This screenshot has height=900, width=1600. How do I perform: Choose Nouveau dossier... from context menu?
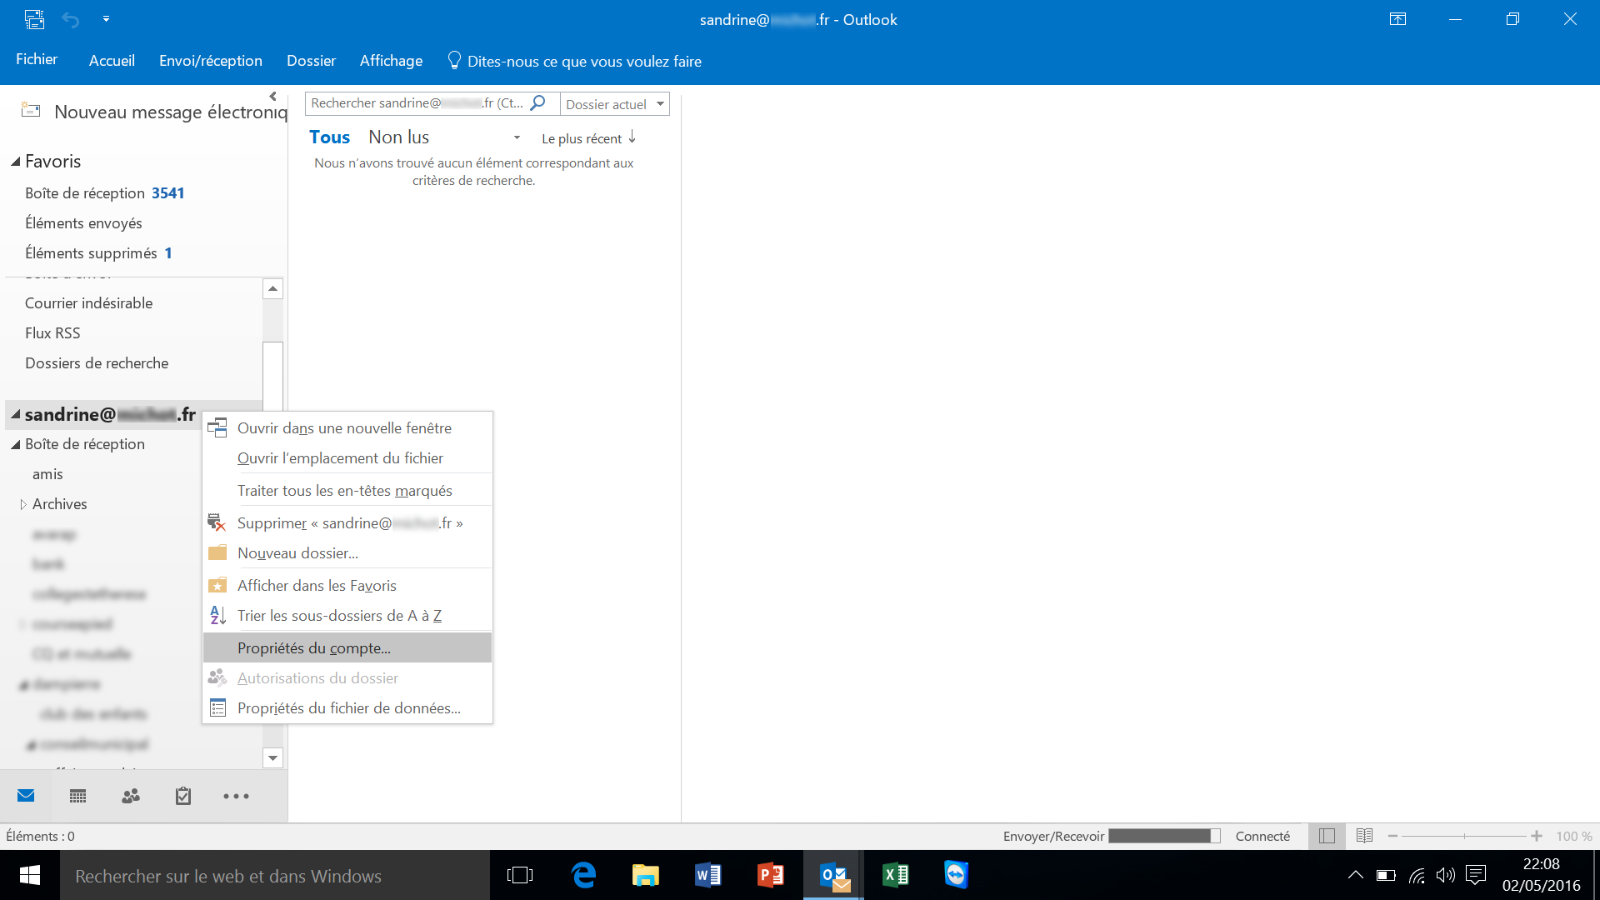tap(347, 553)
